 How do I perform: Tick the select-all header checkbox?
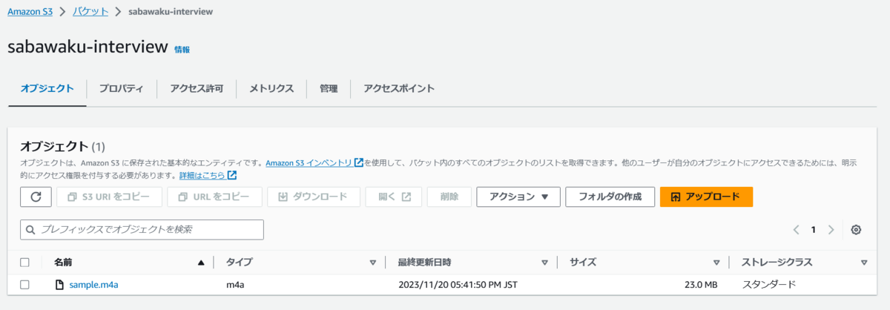tap(25, 262)
